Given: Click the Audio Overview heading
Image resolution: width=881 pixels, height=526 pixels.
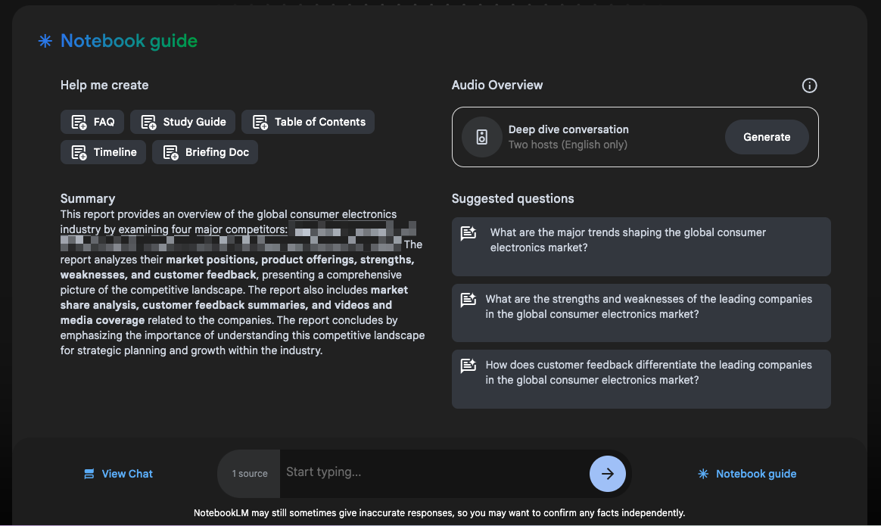Looking at the screenshot, I should click(x=497, y=85).
